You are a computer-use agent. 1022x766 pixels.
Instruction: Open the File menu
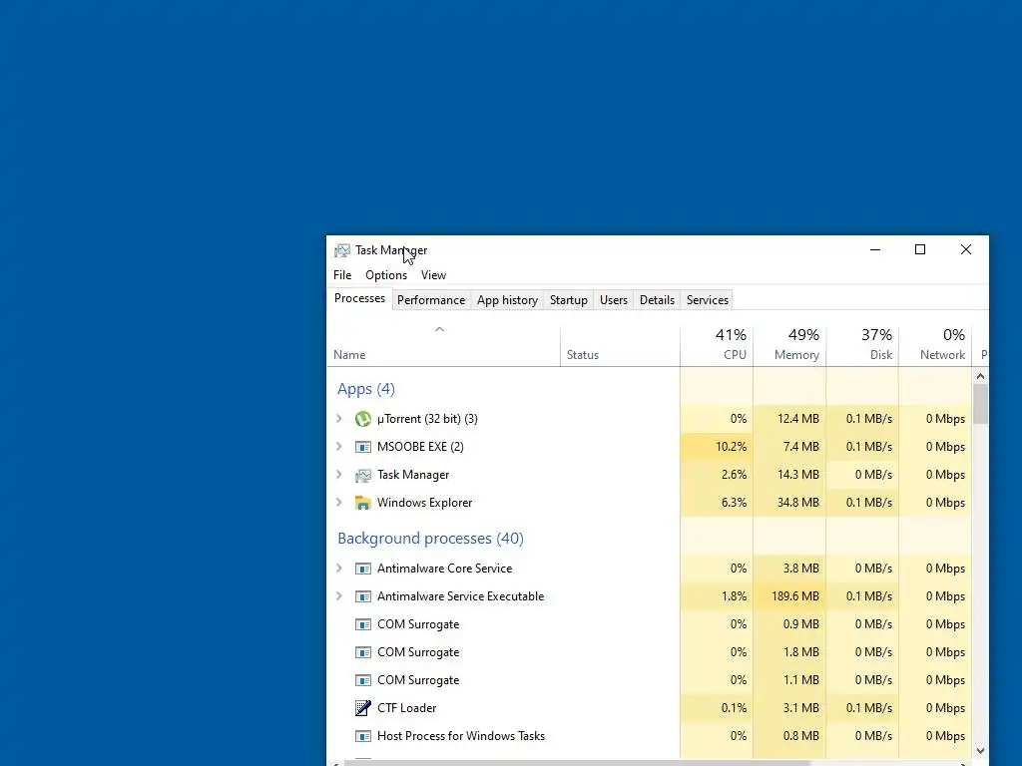point(342,275)
